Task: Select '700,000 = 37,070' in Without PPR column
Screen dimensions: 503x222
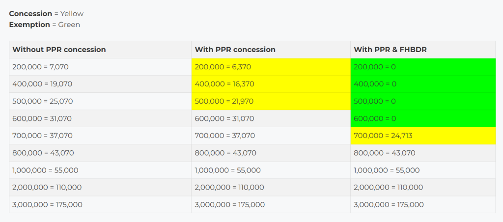Action: point(42,136)
